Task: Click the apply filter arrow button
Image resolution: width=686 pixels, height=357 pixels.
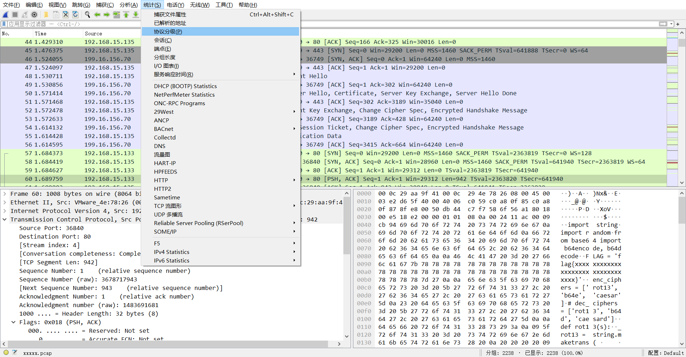Action: pyautogui.click(x=663, y=24)
